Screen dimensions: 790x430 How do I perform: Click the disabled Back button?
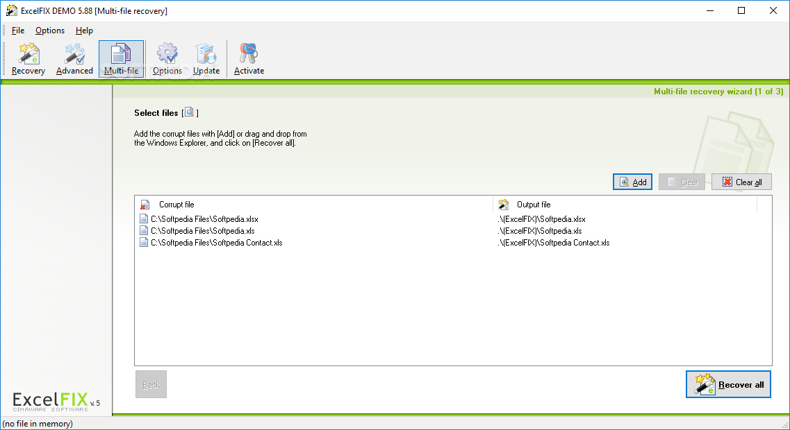pyautogui.click(x=151, y=385)
